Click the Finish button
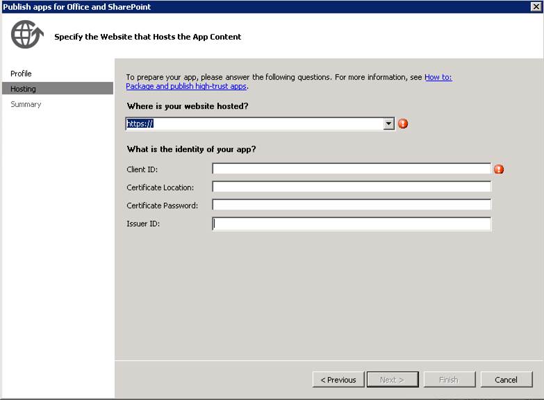The width and height of the screenshot is (544, 400). (x=449, y=380)
